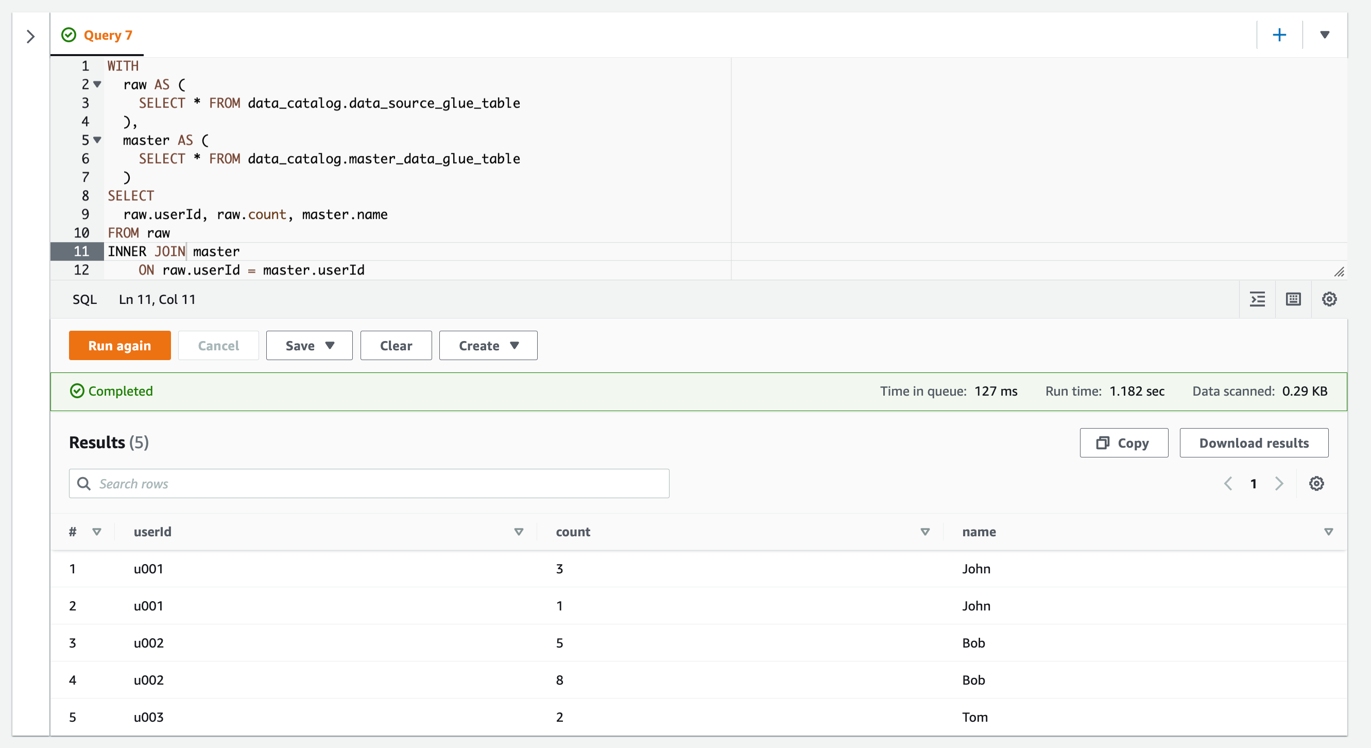The width and height of the screenshot is (1371, 748).
Task: Open editor preferences gear icon
Action: 1329,299
